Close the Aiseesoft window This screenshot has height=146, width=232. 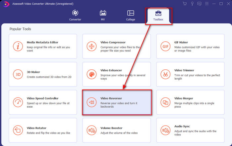pyautogui.click(x=228, y=4)
